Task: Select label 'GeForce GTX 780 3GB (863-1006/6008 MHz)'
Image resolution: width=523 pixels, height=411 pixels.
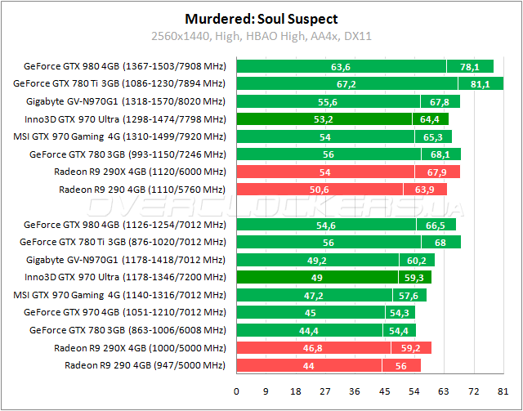Action: coord(127,330)
